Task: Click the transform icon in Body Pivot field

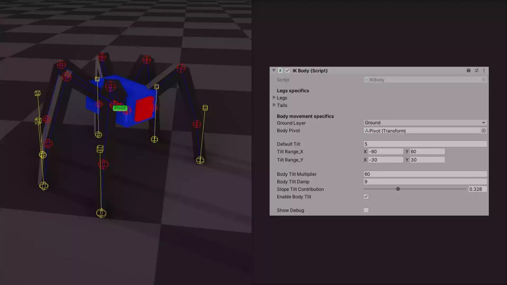Action: (367, 131)
